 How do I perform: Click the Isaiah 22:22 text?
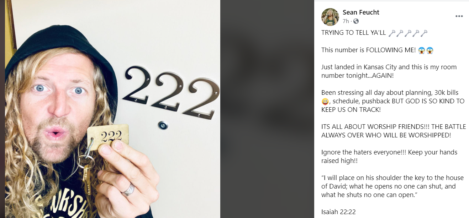click(338, 212)
